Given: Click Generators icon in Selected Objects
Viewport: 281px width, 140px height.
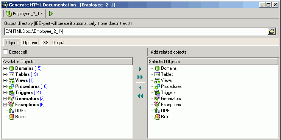Looking at the screenshot, I should pyautogui.click(x=157, y=98).
